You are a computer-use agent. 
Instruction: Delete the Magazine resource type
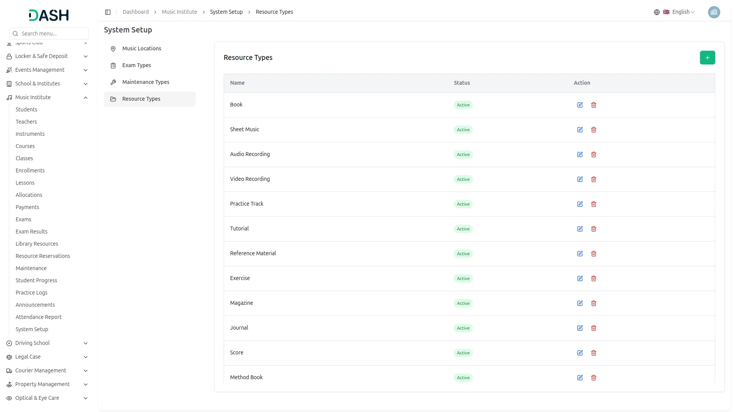(593, 303)
